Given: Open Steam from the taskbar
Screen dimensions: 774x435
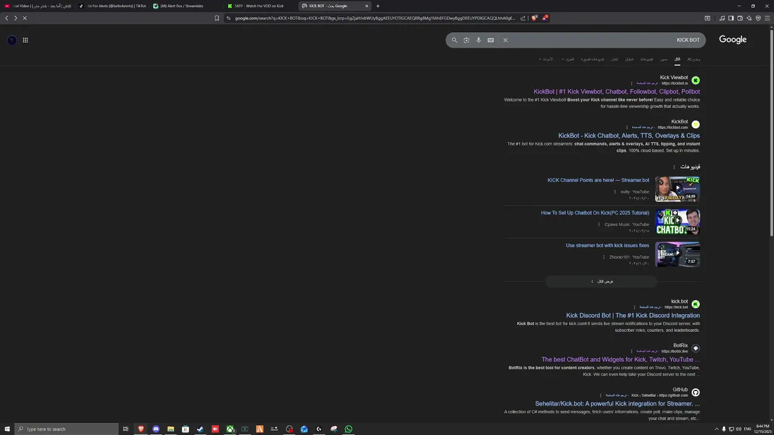Looking at the screenshot, I should [x=200, y=429].
